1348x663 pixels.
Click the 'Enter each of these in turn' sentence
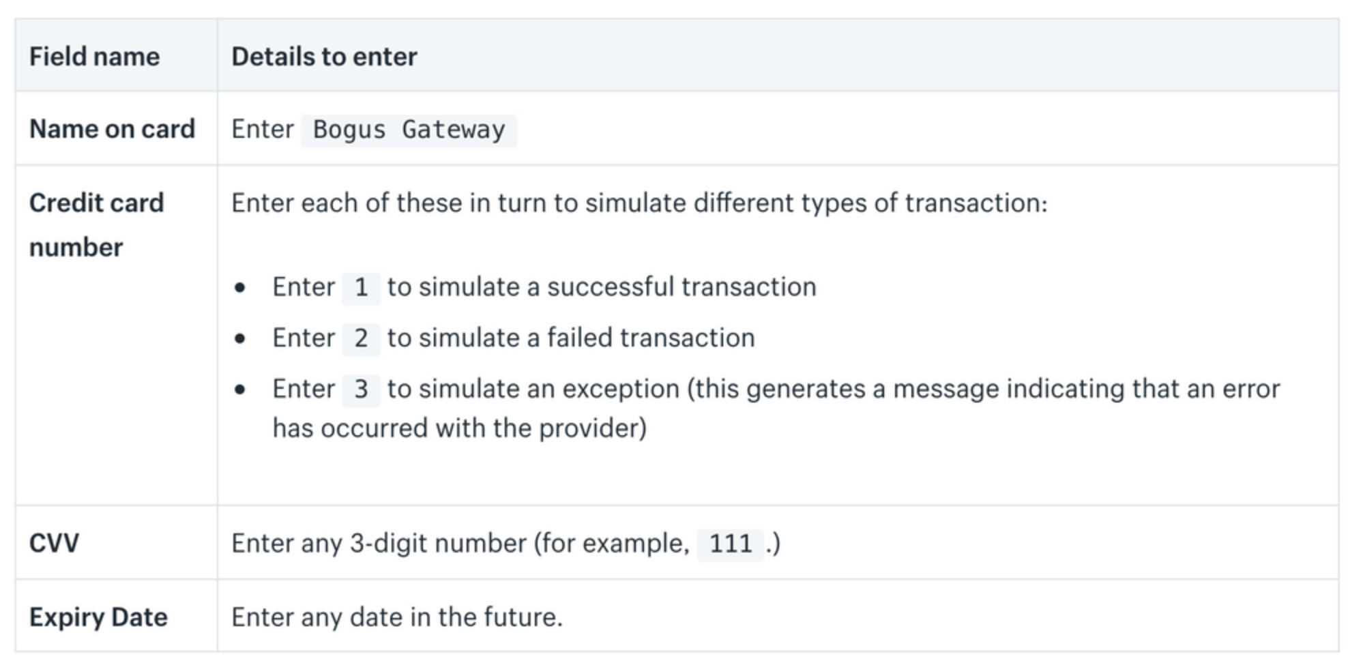(x=639, y=203)
